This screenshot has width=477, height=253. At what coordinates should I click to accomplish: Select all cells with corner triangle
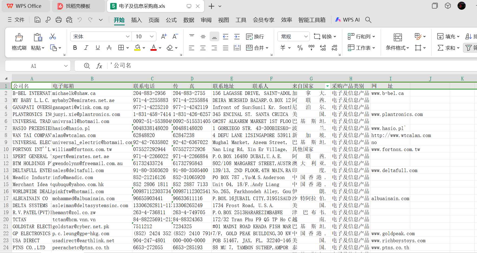coord(6,78)
